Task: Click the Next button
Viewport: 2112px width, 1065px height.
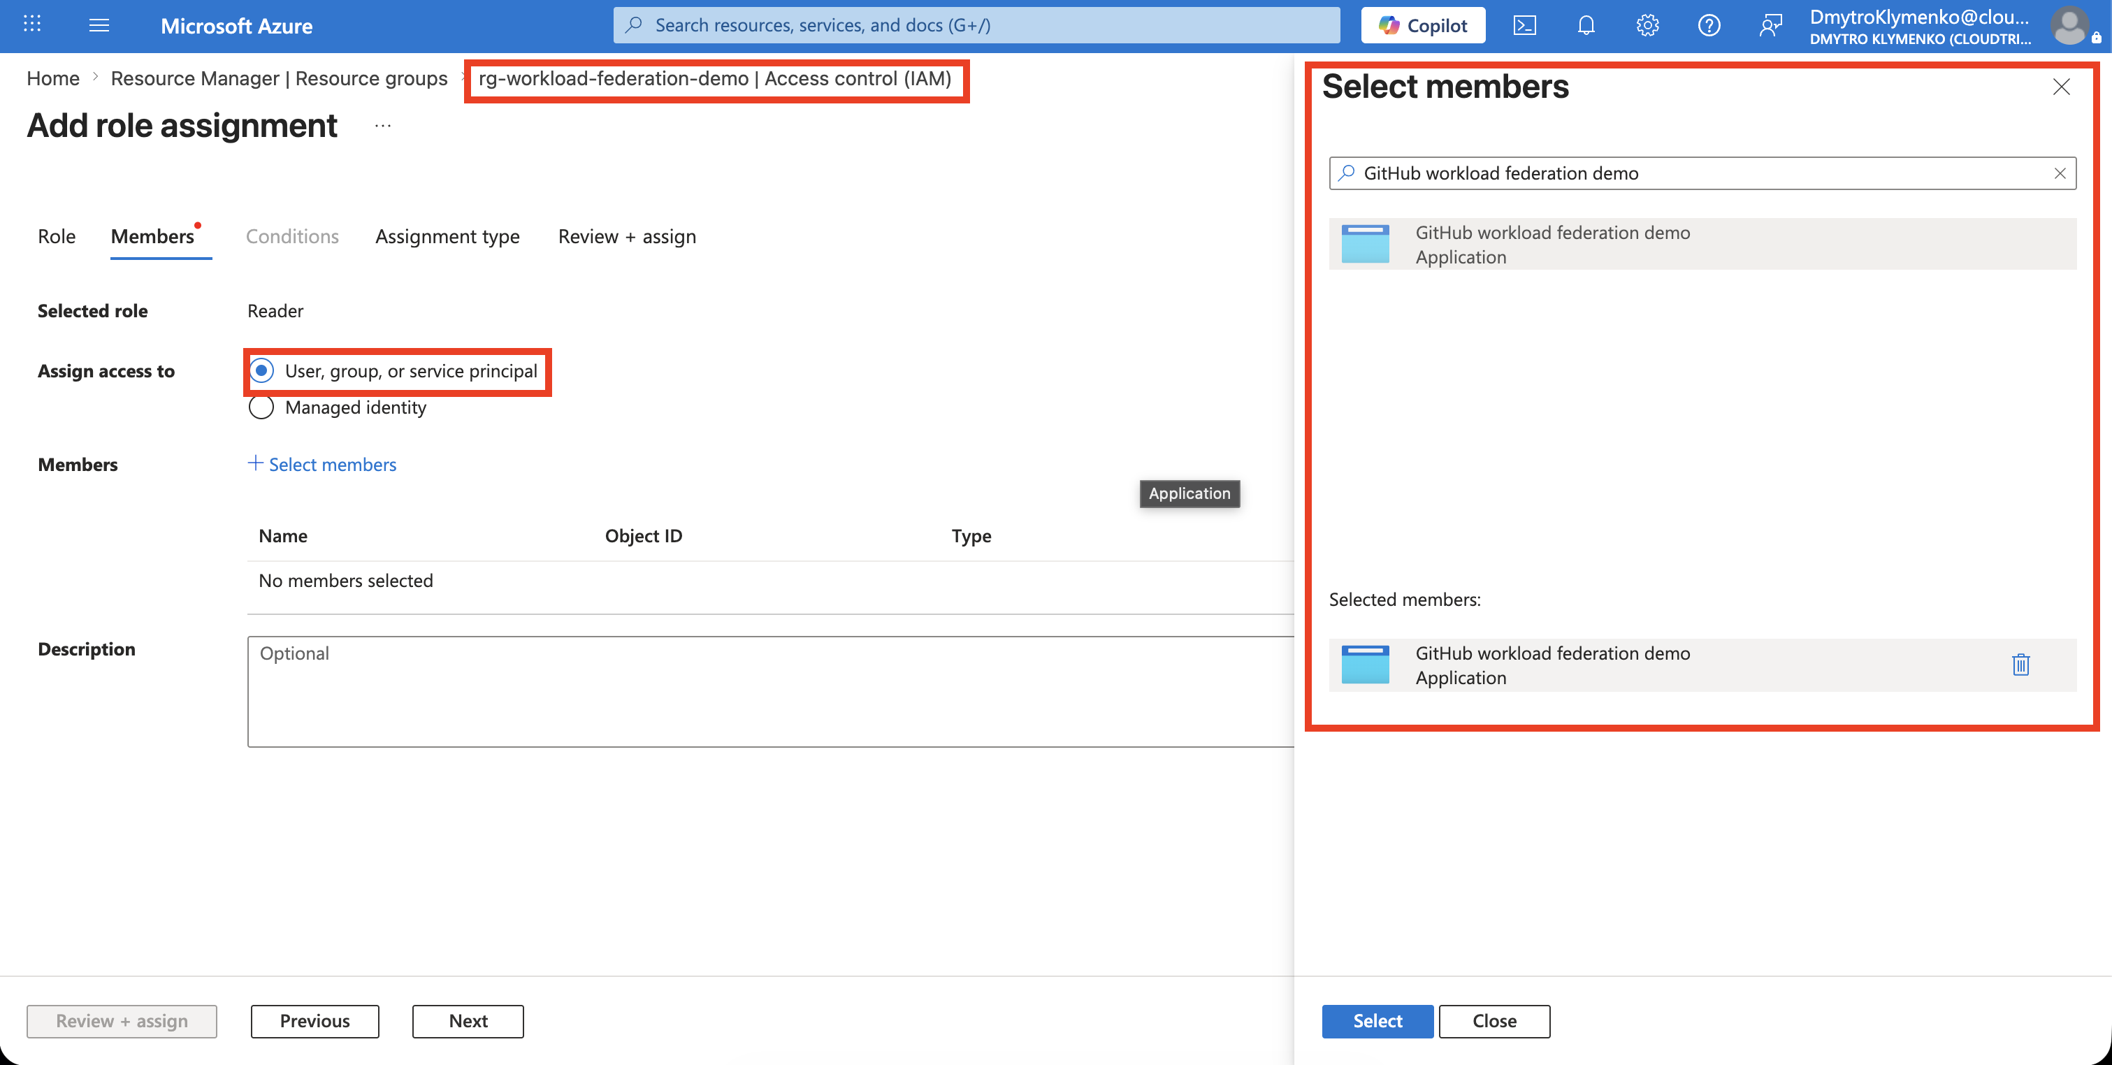Action: point(468,1021)
